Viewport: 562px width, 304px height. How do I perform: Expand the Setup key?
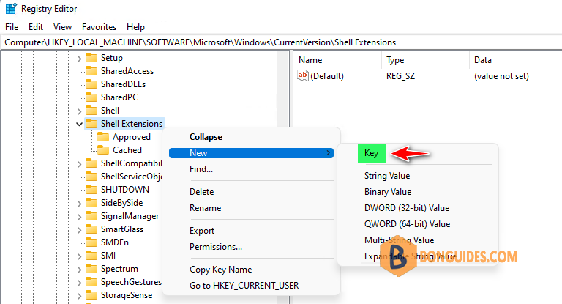tap(79, 59)
